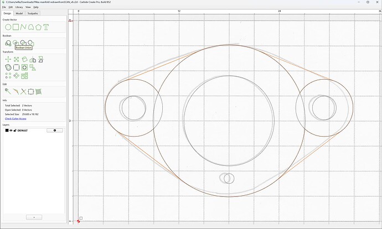Click the Circular Array icon
This screenshot has width=382, height=229.
click(x=16, y=76)
